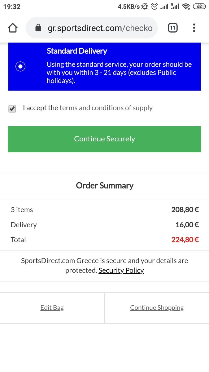Image resolution: width=209 pixels, height=372 pixels.
Task: Click the Continue Securely button
Action: pyautogui.click(x=105, y=139)
